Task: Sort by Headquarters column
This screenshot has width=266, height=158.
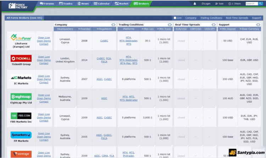Action: pyautogui.click(x=65, y=29)
